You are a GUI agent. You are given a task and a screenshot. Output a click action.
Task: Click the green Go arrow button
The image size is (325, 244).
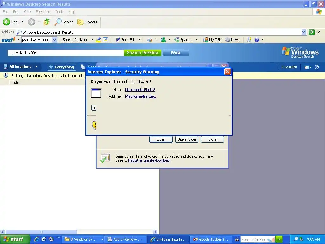point(312,32)
